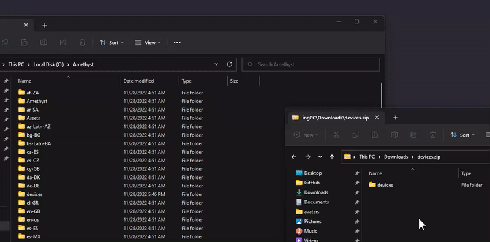Click the Search Amethyst input field

pyautogui.click(x=311, y=64)
